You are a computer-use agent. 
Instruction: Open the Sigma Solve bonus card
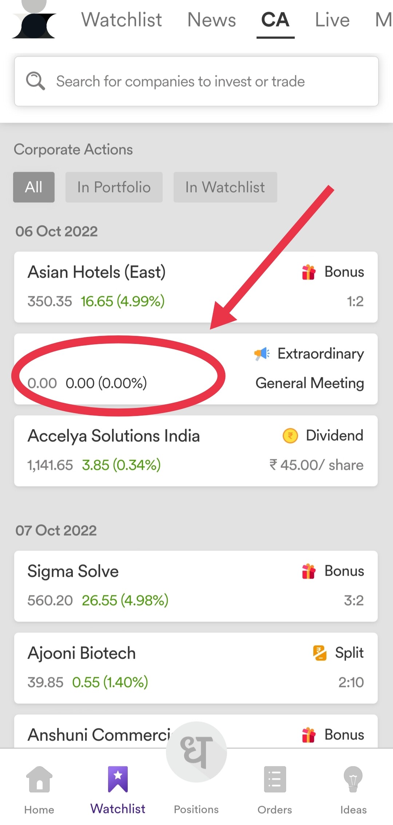[196, 586]
